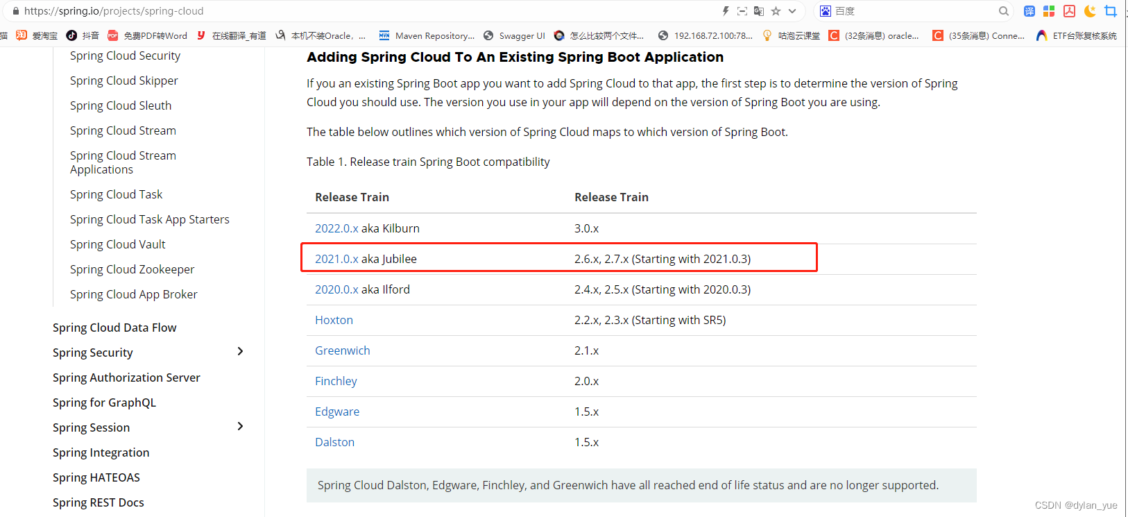Image resolution: width=1128 pixels, height=517 pixels.
Task: Open the 抖音 bookmark
Action: click(x=83, y=35)
